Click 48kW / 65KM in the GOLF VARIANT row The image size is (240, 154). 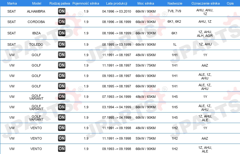point(145,97)
